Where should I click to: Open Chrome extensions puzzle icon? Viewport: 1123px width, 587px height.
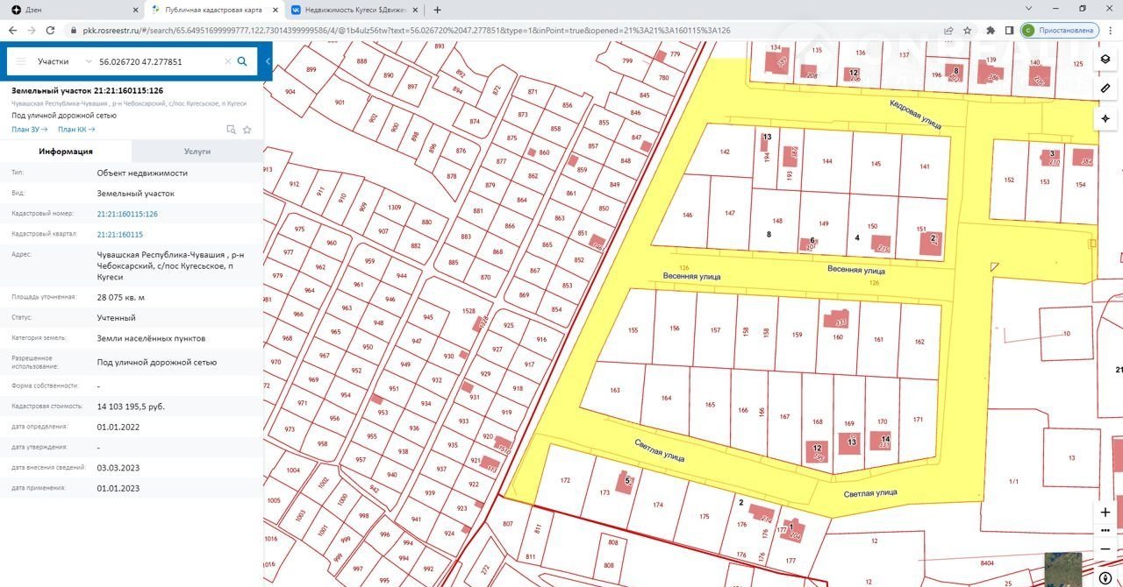point(991,30)
